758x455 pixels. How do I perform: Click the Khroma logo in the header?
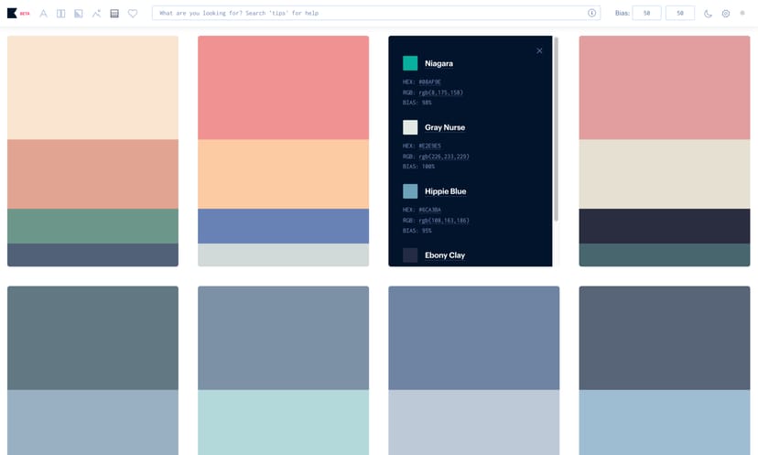pyautogui.click(x=13, y=13)
